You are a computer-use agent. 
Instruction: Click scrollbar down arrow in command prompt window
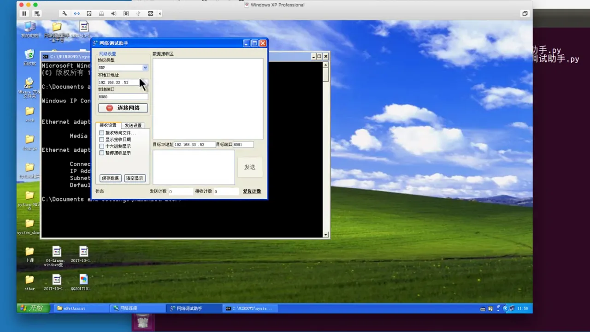[x=326, y=235]
